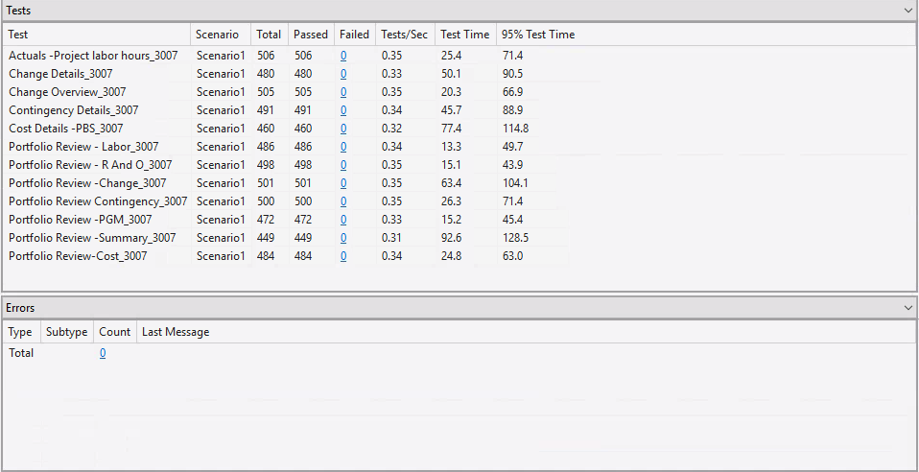
Task: Click the Count column header in Errors
Action: pyautogui.click(x=114, y=332)
